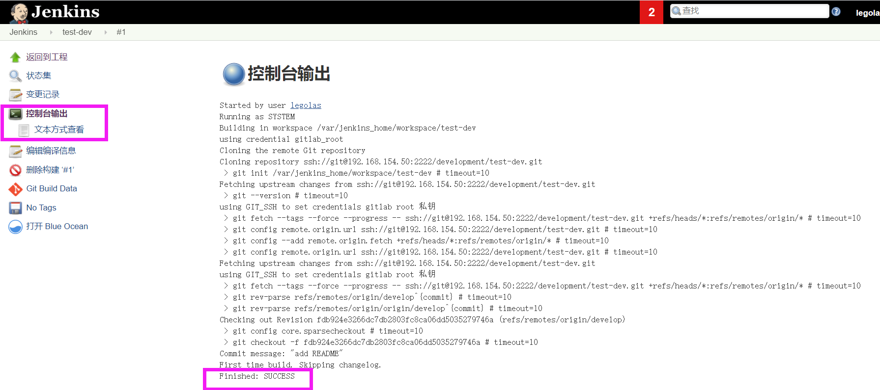Viewport: 880px width, 390px height.
Task: Select the #1 build breadcrumb
Action: pos(121,32)
